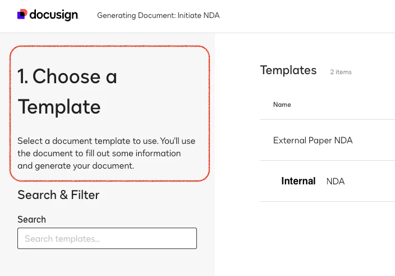
Task: Click the text 'generate your document'
Action: (84, 166)
